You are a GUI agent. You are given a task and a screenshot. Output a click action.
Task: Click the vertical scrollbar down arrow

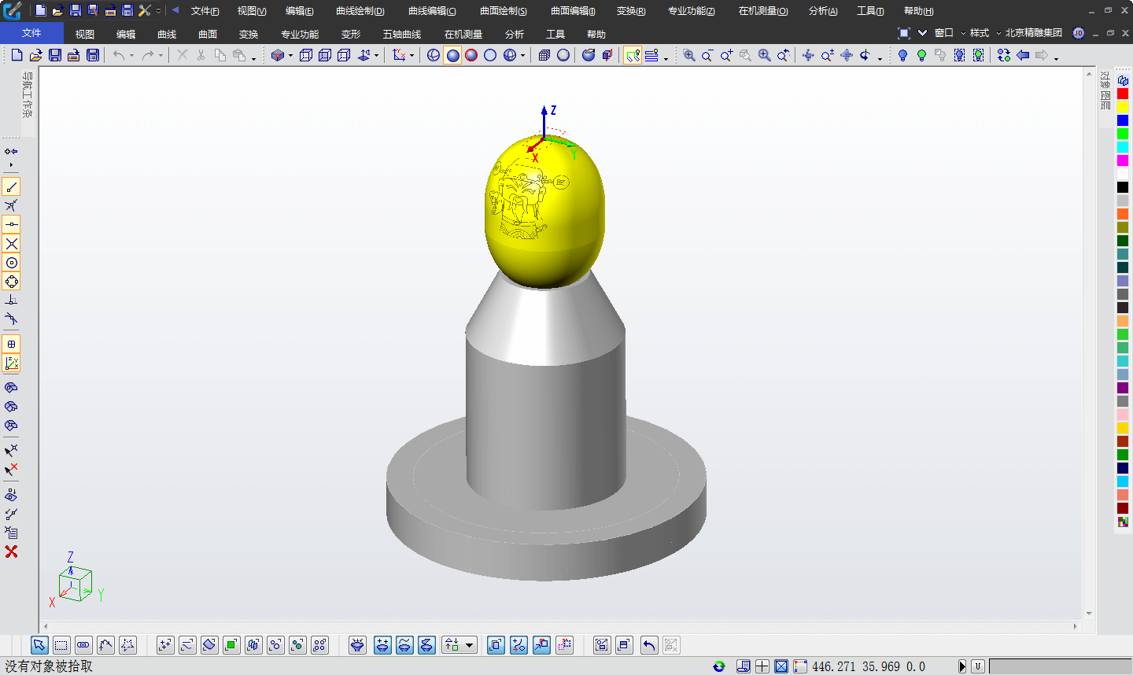click(1089, 614)
